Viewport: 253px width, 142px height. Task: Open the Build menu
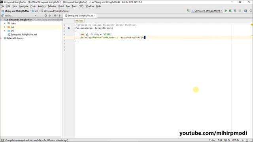pos(61,6)
